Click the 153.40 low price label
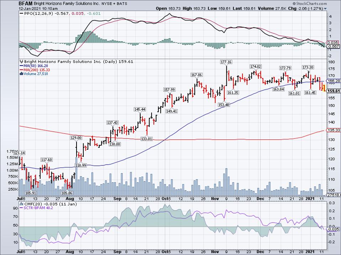This screenshot has height=255, width=341. click(224, 105)
